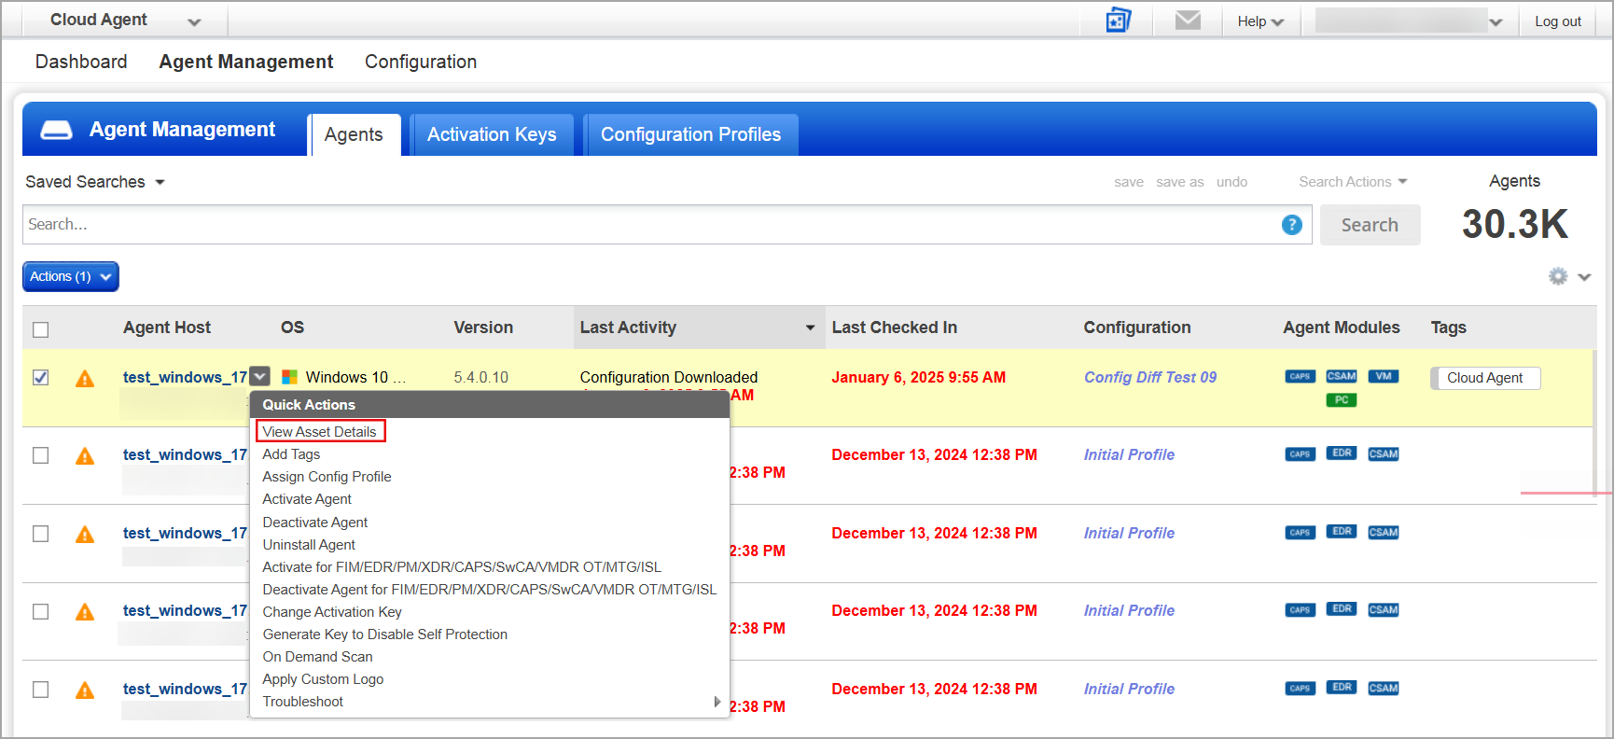Expand chevron next to gear icon
The height and width of the screenshot is (739, 1614).
[x=1584, y=277]
